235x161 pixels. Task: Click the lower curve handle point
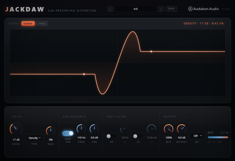pos(84,74)
